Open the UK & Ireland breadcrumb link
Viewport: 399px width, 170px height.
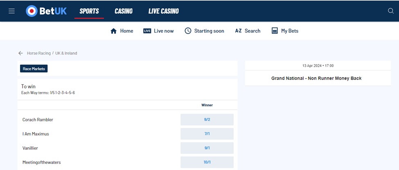[66, 53]
